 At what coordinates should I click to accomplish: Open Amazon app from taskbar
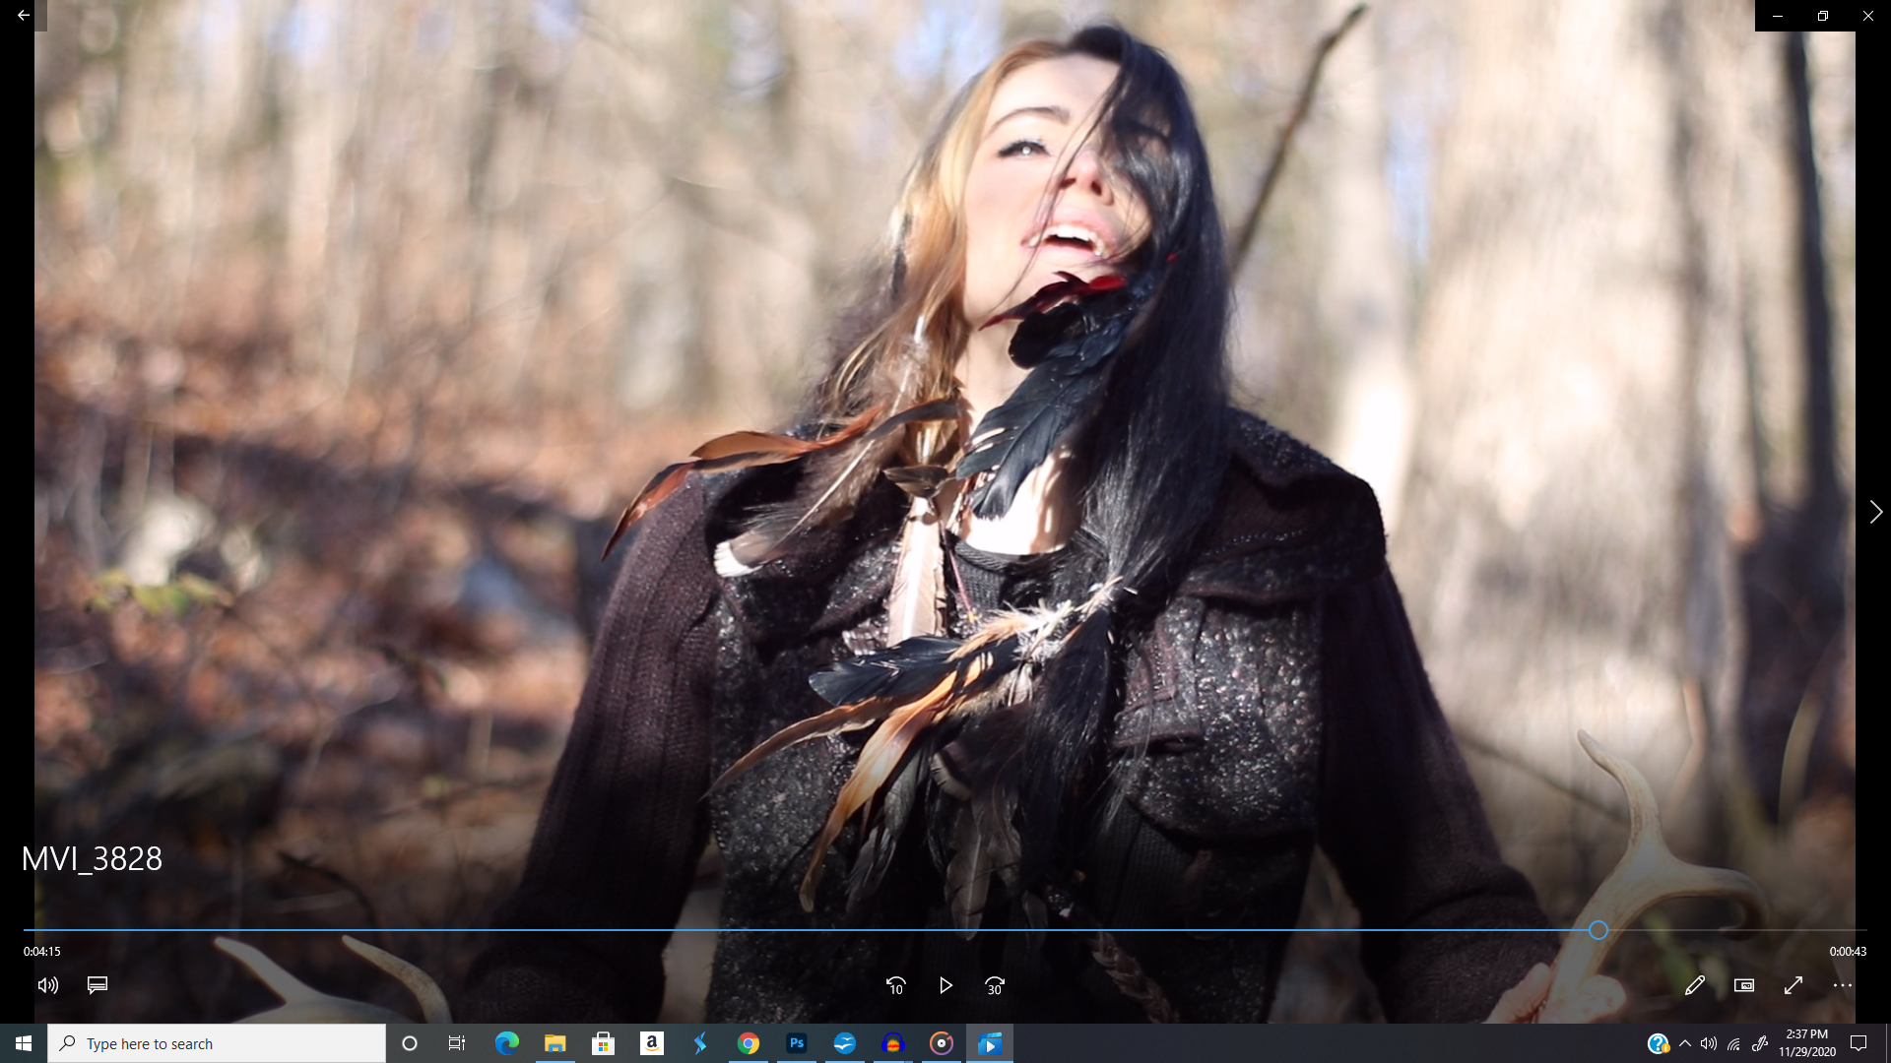[x=652, y=1043]
